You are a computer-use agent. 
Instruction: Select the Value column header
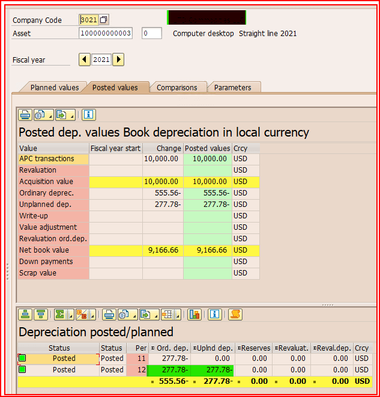[x=53, y=149]
